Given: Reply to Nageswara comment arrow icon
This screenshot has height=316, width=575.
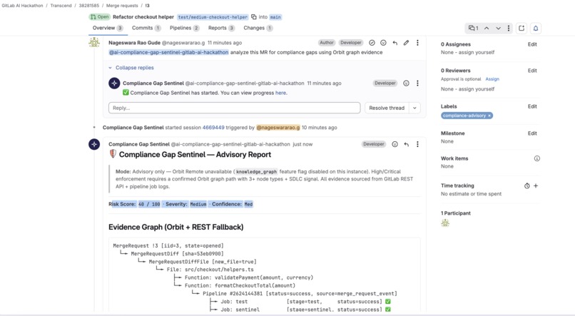Looking at the screenshot, I should 395,43.
